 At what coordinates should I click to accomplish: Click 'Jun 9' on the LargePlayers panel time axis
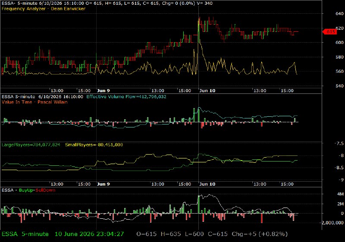(103, 184)
